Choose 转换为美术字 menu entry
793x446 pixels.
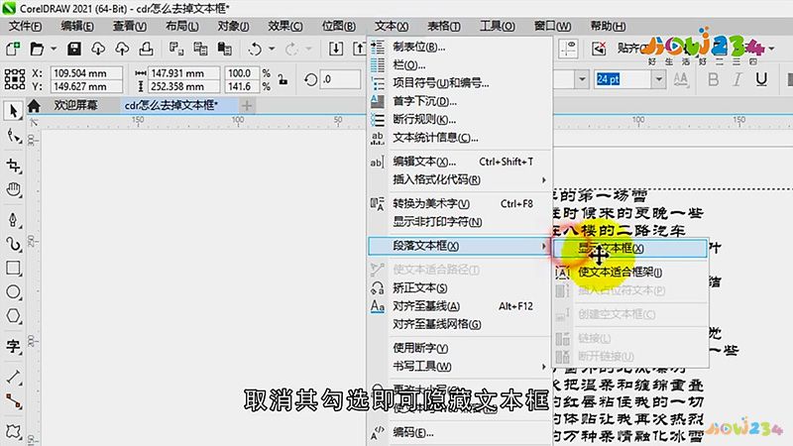pos(460,203)
